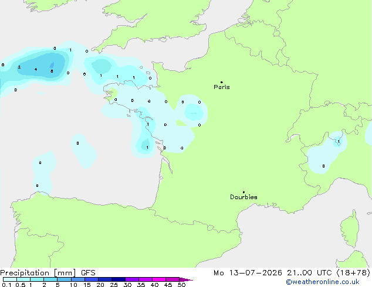Click the Dourbies location dot marker

click(x=244, y=192)
